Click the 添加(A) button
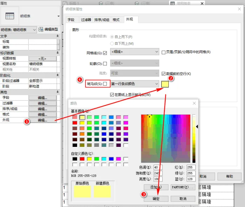 [156, 187]
